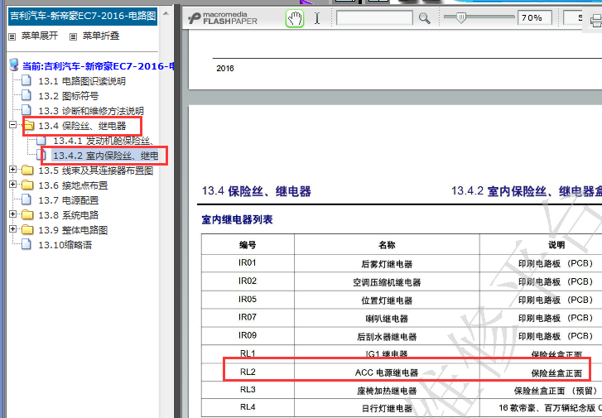Click table cell IR02
This screenshot has width=602, height=418.
(x=248, y=281)
